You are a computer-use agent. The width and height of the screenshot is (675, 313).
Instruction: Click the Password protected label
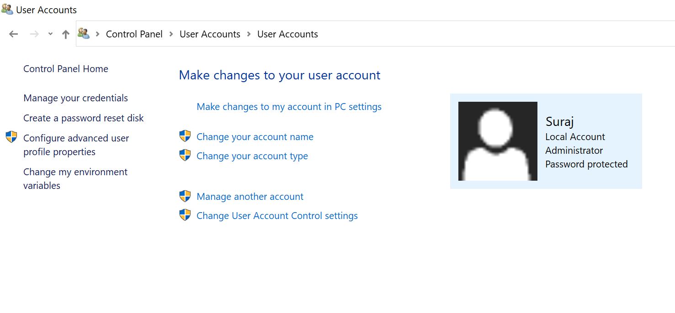point(587,164)
